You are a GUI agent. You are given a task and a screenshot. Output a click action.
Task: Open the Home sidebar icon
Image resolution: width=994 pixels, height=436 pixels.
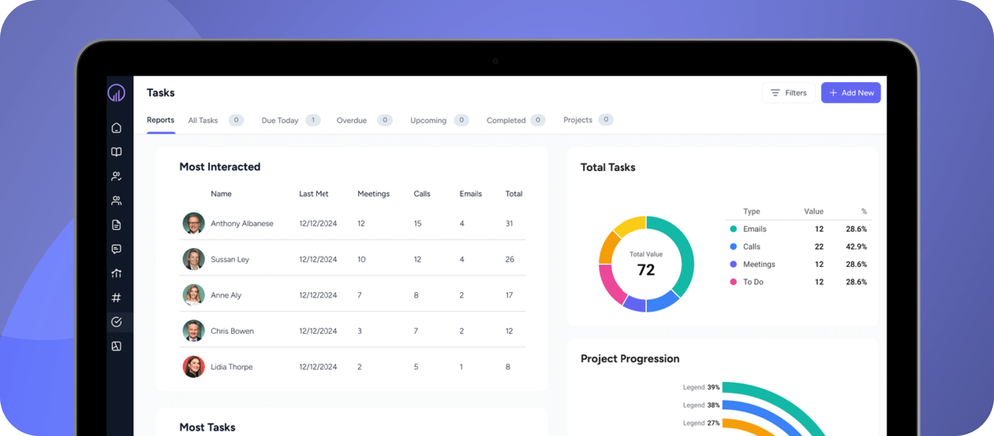(116, 128)
